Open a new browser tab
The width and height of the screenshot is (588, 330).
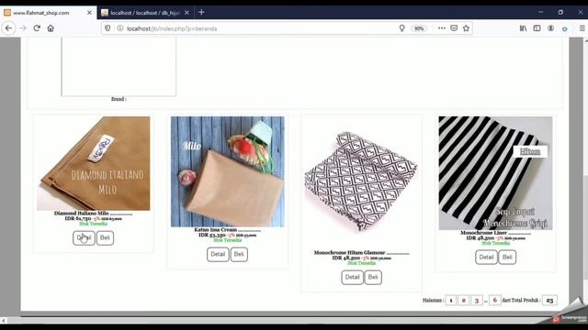click(201, 12)
